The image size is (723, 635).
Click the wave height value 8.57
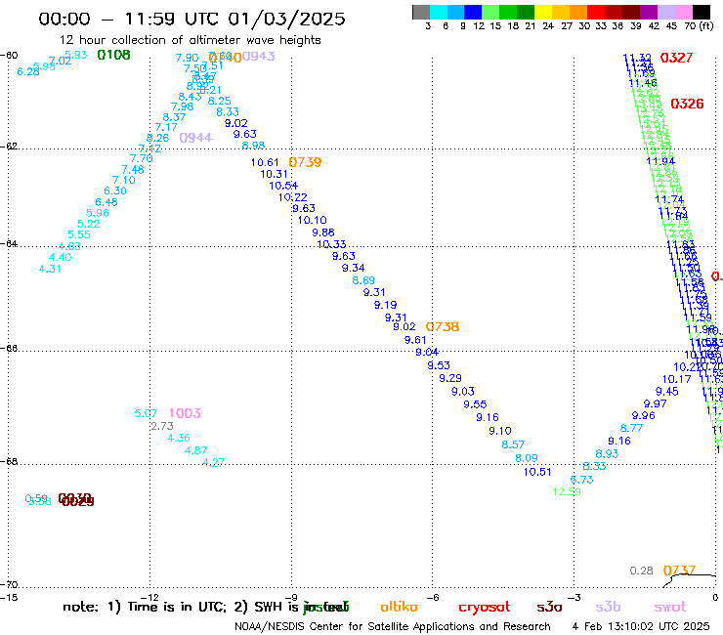[513, 444]
